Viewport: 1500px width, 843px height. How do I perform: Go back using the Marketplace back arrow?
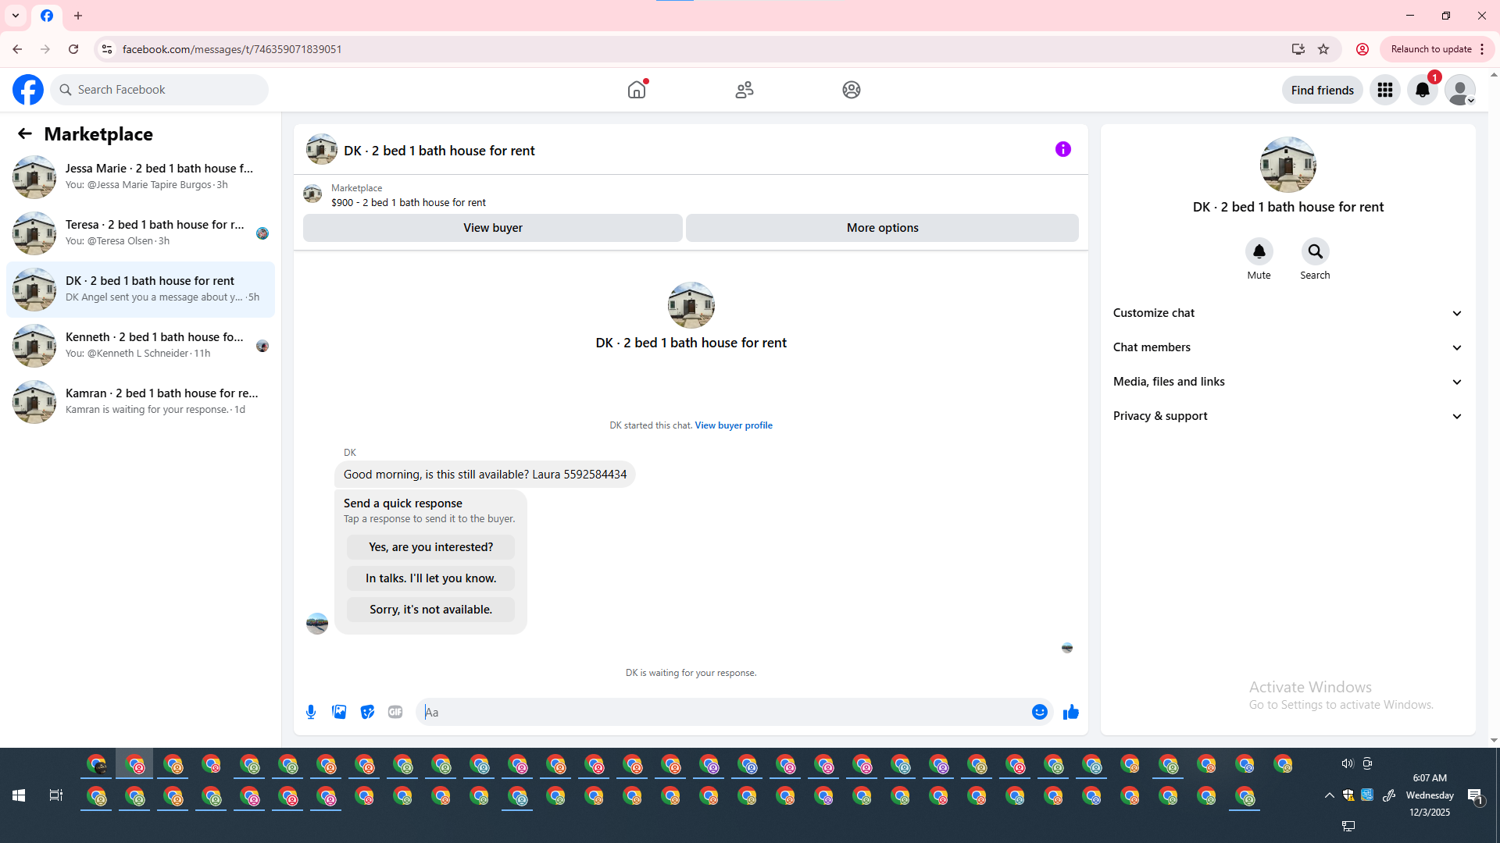pyautogui.click(x=25, y=133)
